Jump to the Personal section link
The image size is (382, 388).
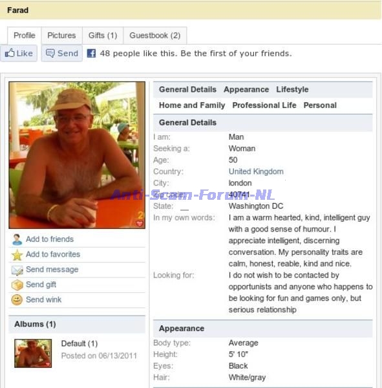click(x=320, y=105)
